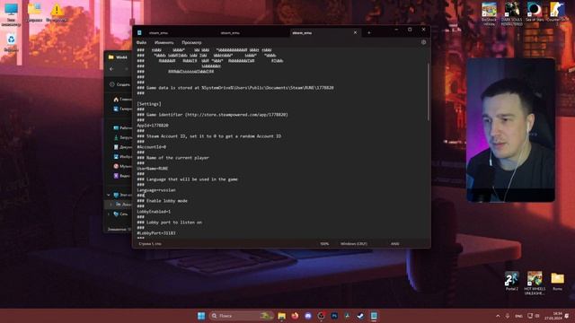Image resolution: width=575 pixels, height=323 pixels.
Task: Open Sea of Stars desktop shortcut
Action: click(535, 12)
